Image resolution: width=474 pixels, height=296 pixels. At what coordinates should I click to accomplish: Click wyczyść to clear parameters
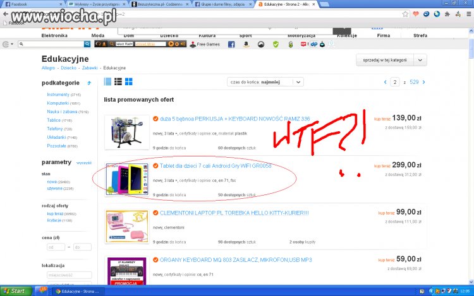pos(84,163)
